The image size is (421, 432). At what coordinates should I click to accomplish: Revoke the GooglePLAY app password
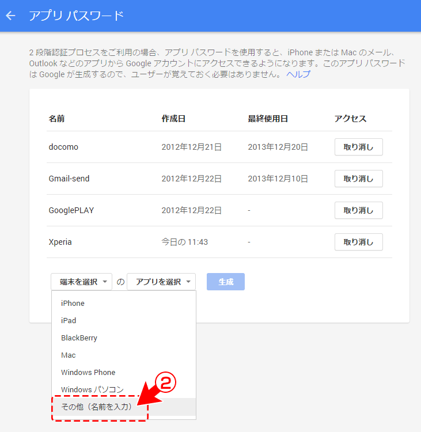(x=358, y=210)
